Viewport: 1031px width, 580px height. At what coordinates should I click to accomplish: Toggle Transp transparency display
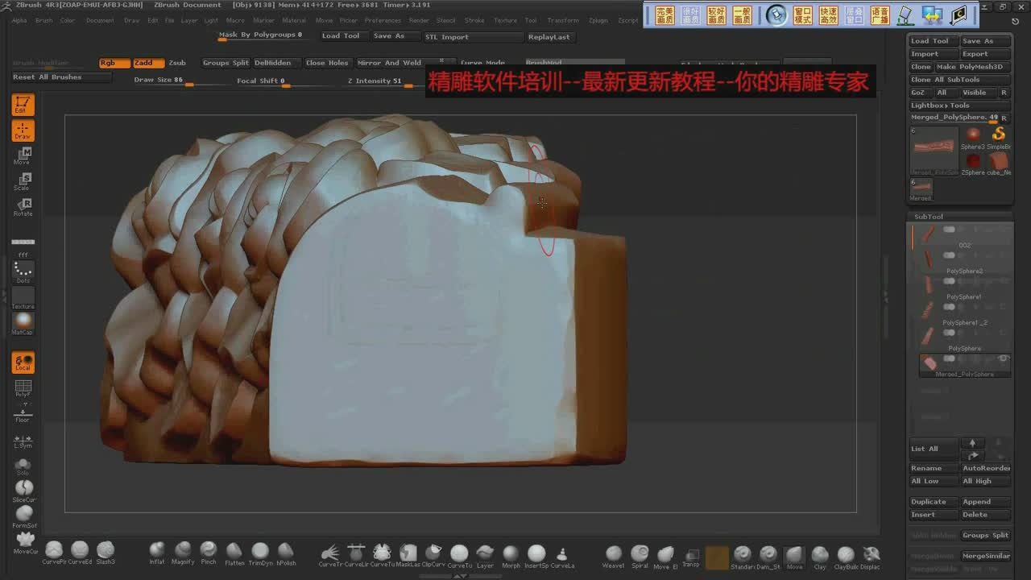(691, 557)
